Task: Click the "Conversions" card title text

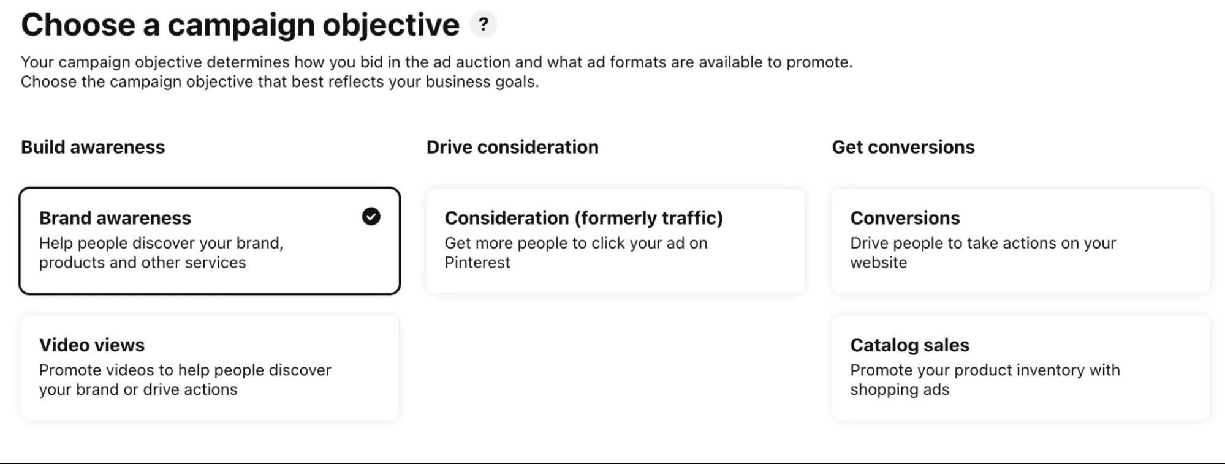Action: (x=905, y=218)
